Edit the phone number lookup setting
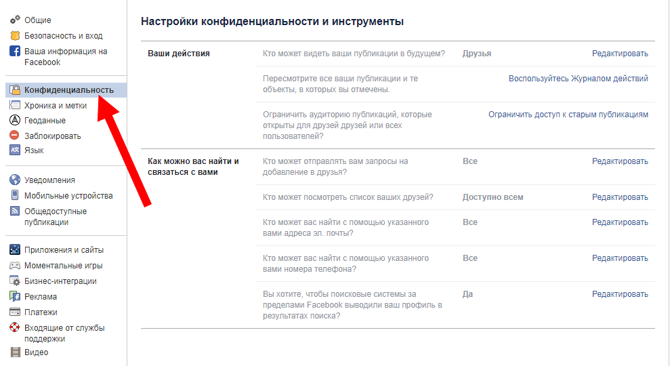672x366 pixels. (620, 258)
